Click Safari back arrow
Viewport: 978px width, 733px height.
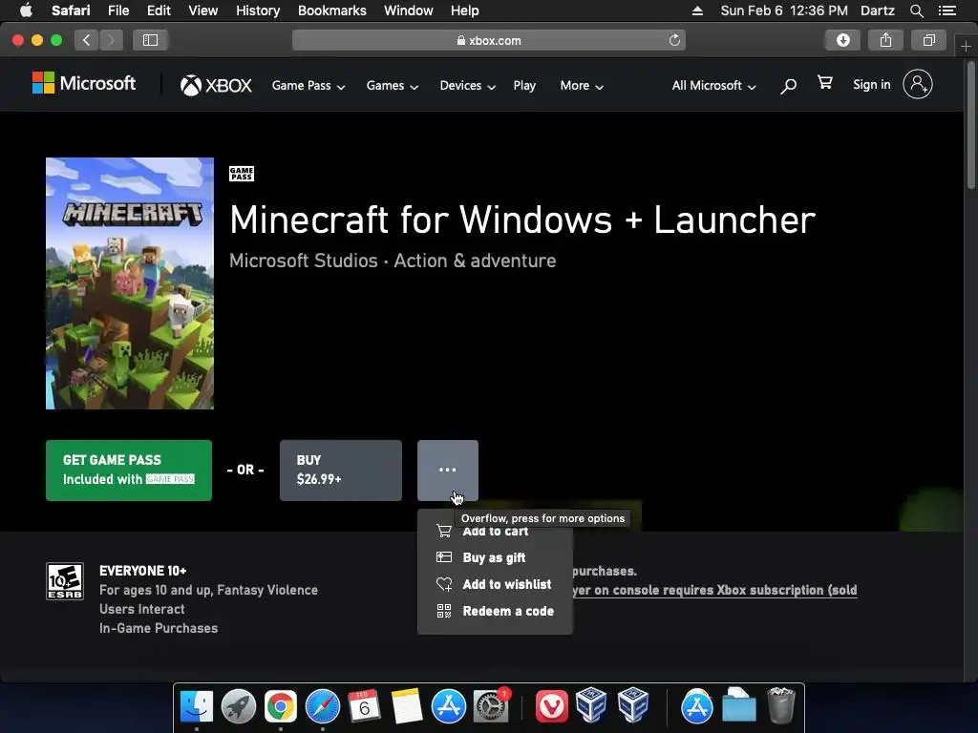point(87,40)
